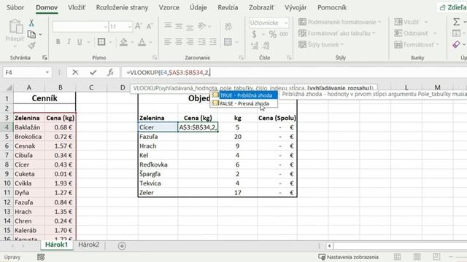Image resolution: width=467 pixels, height=262 pixels.
Task: Cancel the formula with the X icon
Action: pos(75,73)
